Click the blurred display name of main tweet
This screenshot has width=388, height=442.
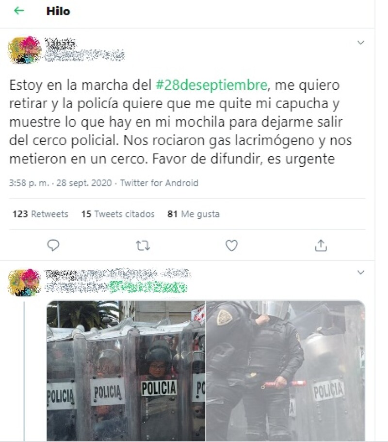61,43
